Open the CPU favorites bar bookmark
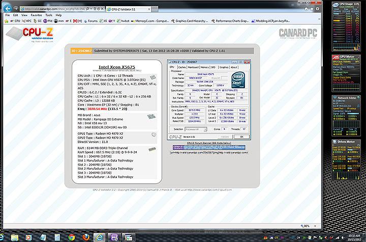The image size is (366, 242). pos(15,21)
